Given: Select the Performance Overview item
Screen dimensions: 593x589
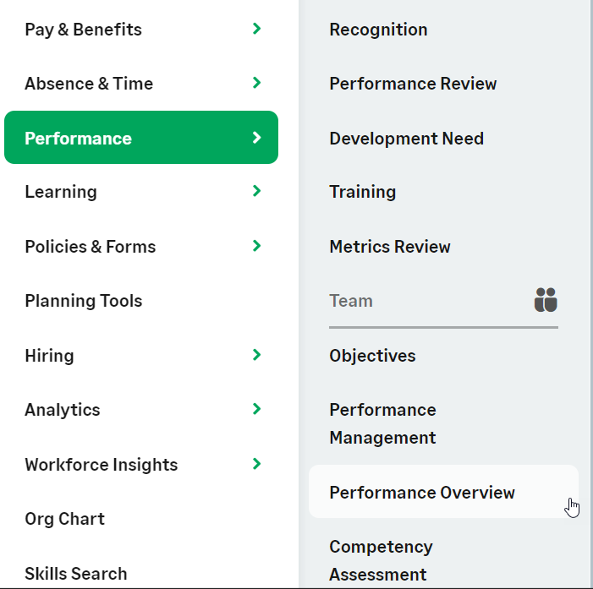Looking at the screenshot, I should [x=422, y=493].
